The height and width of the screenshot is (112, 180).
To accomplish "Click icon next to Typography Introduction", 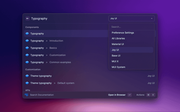I will point(27,41).
